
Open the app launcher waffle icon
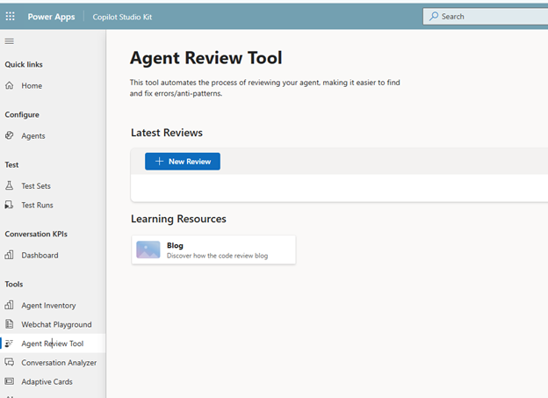click(11, 17)
